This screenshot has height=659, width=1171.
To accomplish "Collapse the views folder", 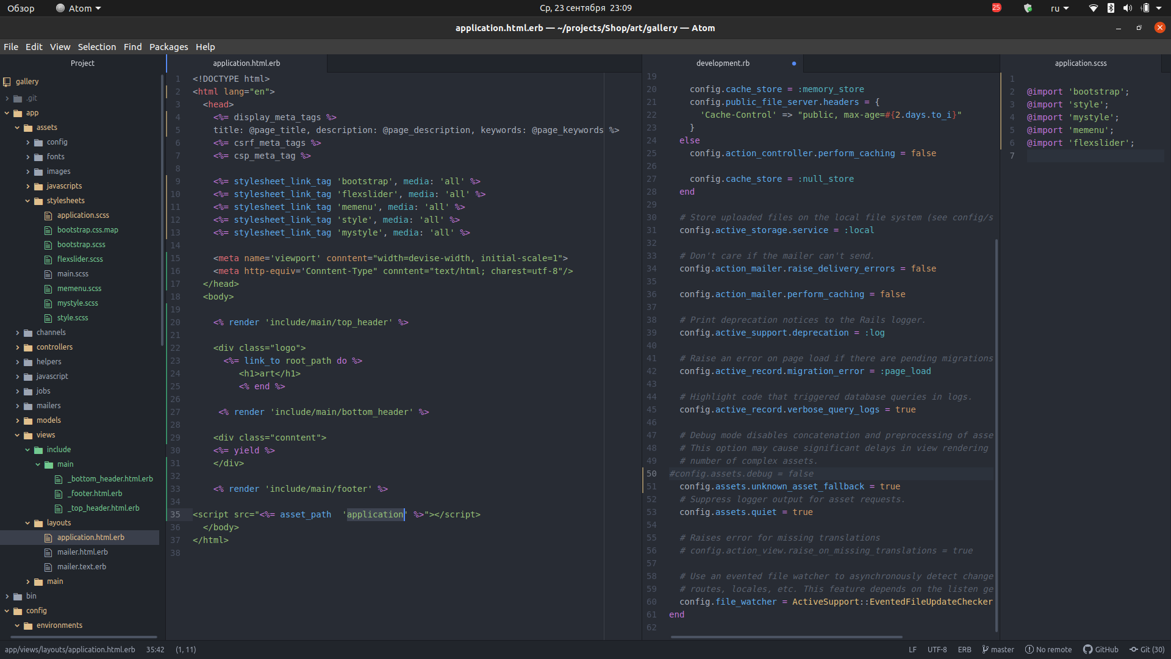I will (x=17, y=435).
